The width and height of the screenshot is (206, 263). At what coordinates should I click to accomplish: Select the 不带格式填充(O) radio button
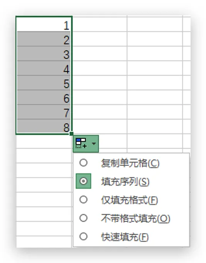point(83,218)
